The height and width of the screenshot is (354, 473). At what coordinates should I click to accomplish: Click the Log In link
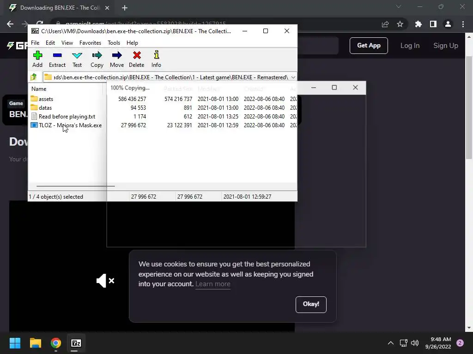coord(410,46)
